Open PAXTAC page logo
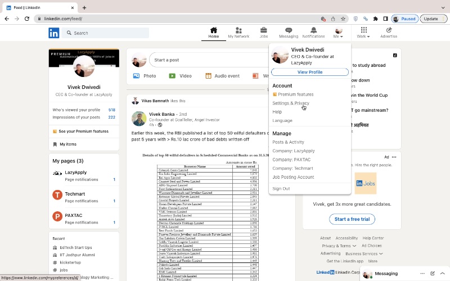450x281 pixels. pos(57,216)
